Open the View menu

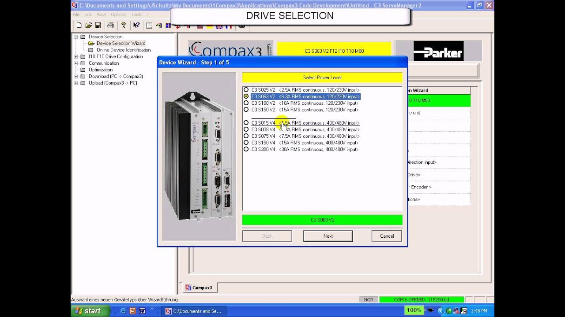tap(102, 15)
